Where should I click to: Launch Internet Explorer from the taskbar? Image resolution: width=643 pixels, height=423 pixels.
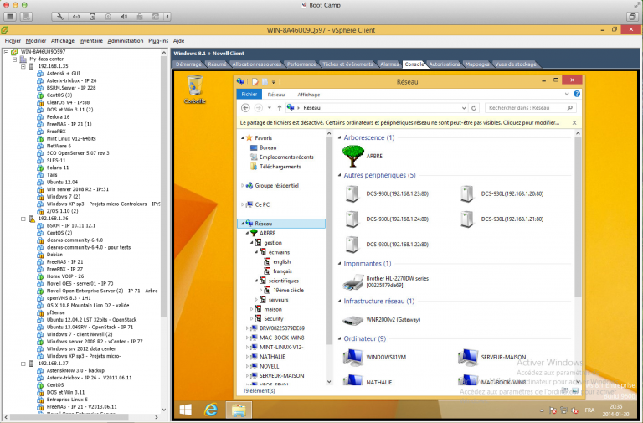pos(211,410)
